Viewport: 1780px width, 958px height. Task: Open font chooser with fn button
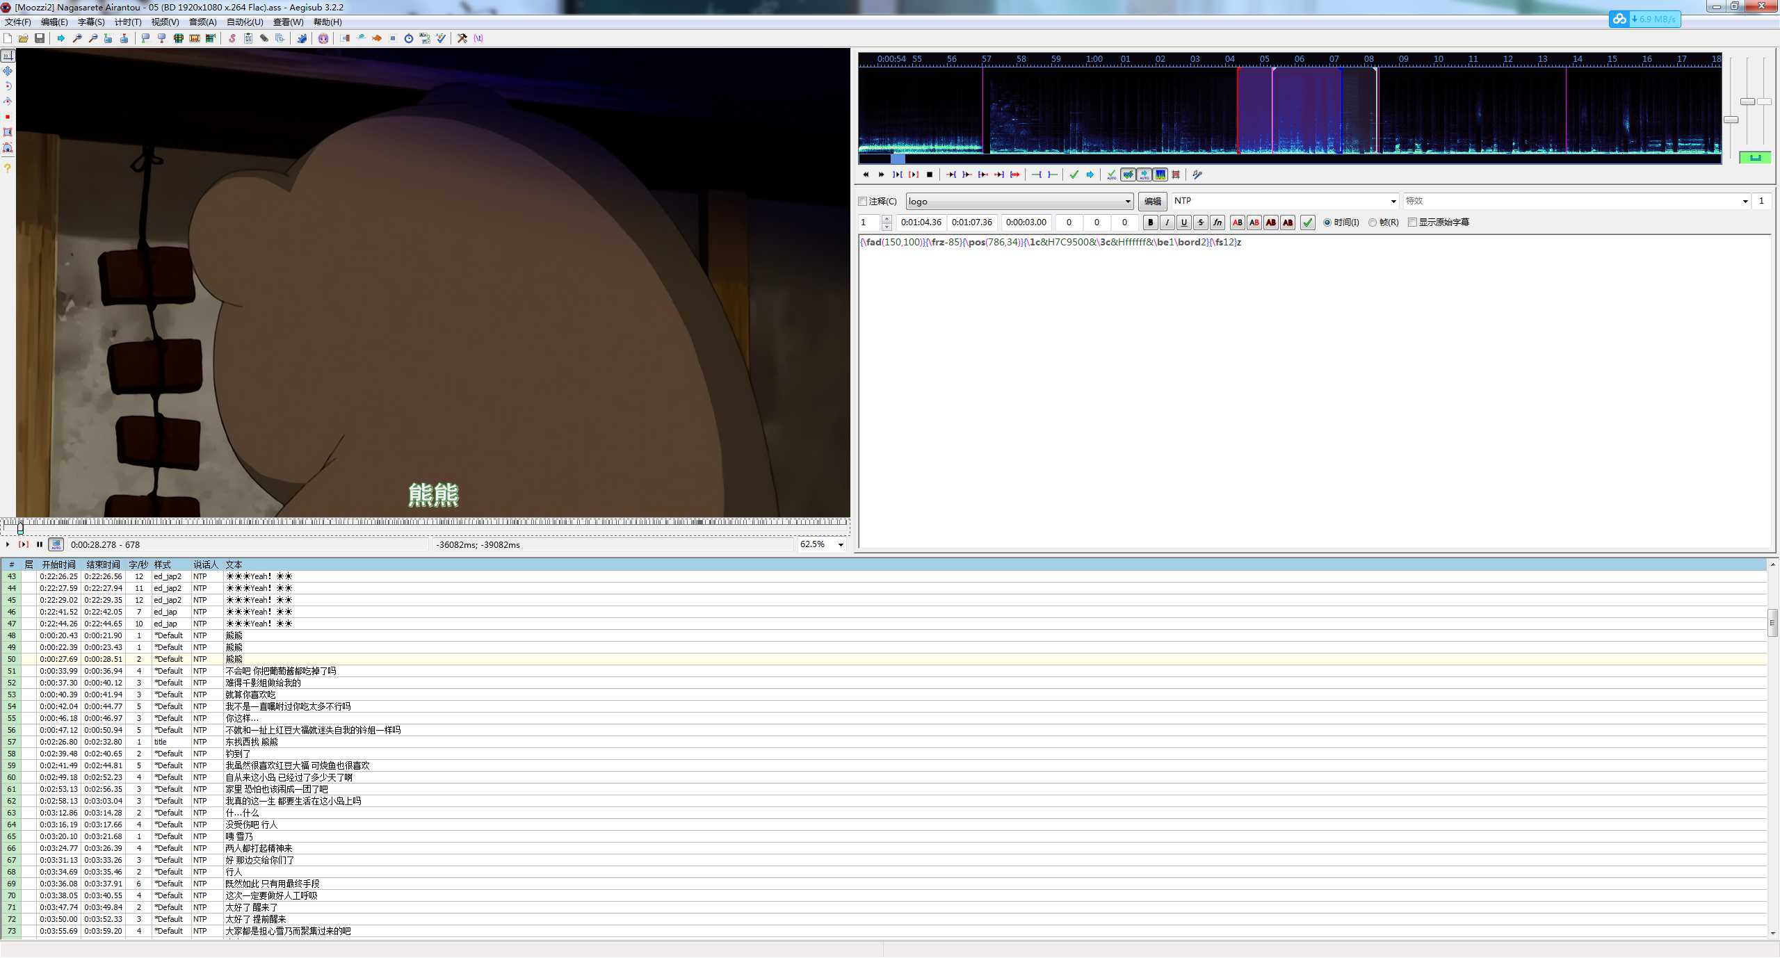(1217, 222)
